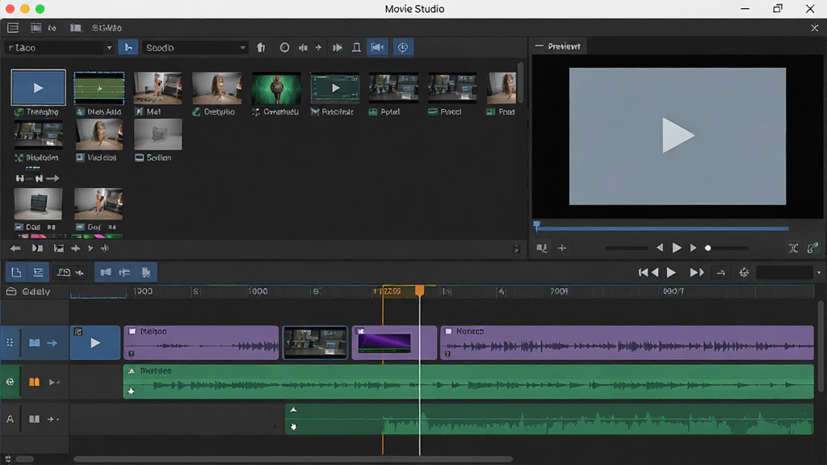Viewport: 827px width, 465px height.
Task: Click the circular record icon in the media toolbar
Action: pos(284,48)
